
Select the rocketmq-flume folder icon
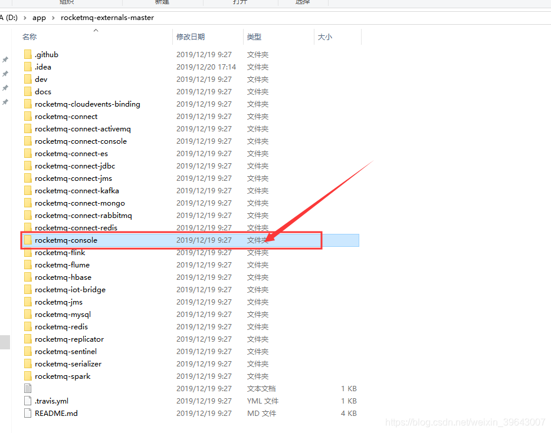coord(28,265)
